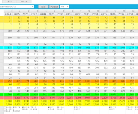This screenshot has height=114, width=138.
Task: Click the cyan total cell 1,009
Action: pyautogui.click(x=121, y=48)
